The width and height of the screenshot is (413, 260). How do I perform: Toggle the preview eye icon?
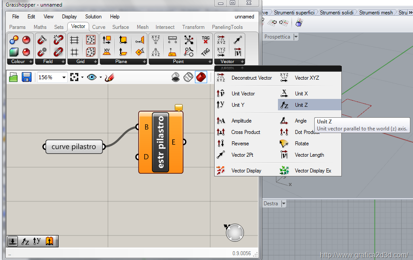(91, 77)
